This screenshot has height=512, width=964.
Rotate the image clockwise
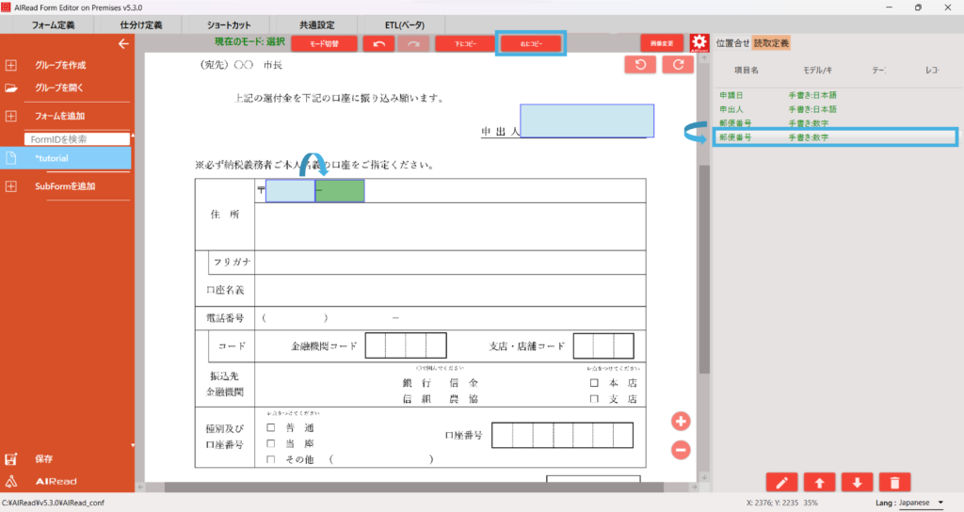coord(677,64)
